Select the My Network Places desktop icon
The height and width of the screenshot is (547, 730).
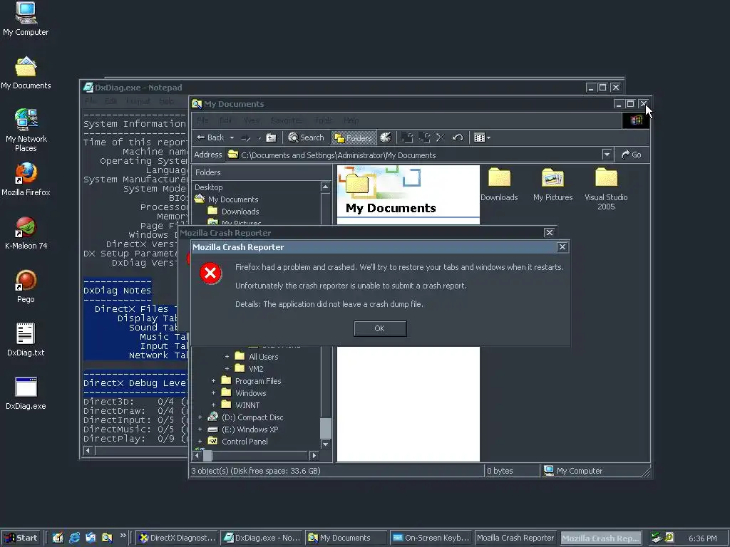26,130
